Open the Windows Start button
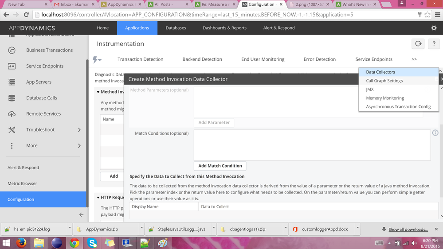443x249 pixels. 6,243
